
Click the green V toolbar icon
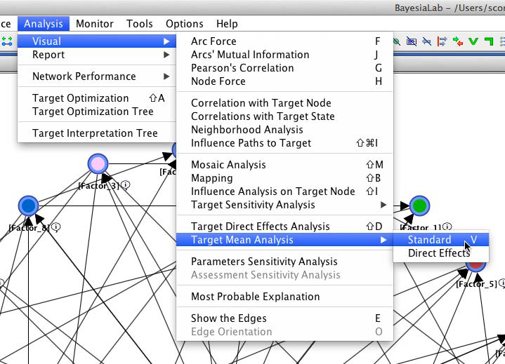[x=473, y=41]
